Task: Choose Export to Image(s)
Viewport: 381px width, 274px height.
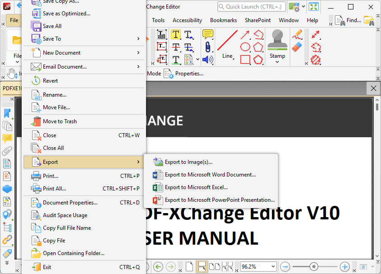Action: tap(211, 162)
